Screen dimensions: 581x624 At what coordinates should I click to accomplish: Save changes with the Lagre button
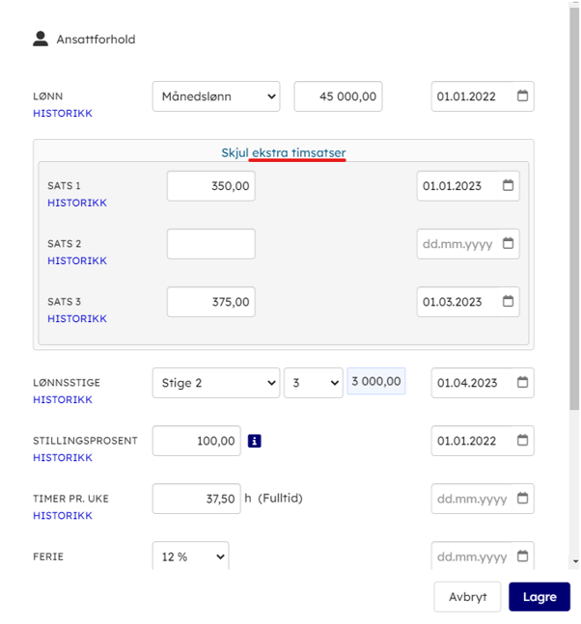[539, 597]
